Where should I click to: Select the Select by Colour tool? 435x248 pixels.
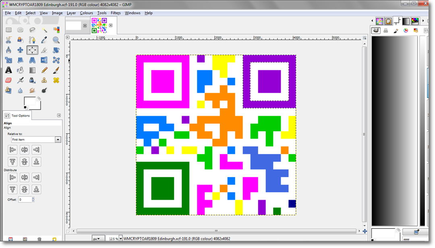coord(56,30)
